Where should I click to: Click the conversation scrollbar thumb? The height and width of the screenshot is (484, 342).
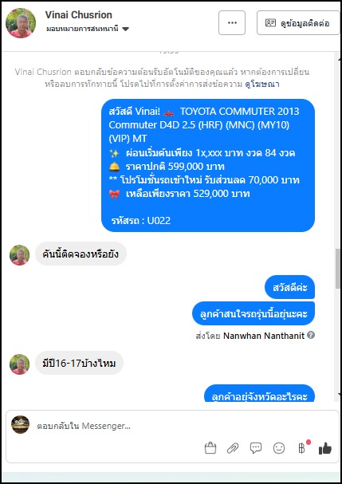(338, 269)
